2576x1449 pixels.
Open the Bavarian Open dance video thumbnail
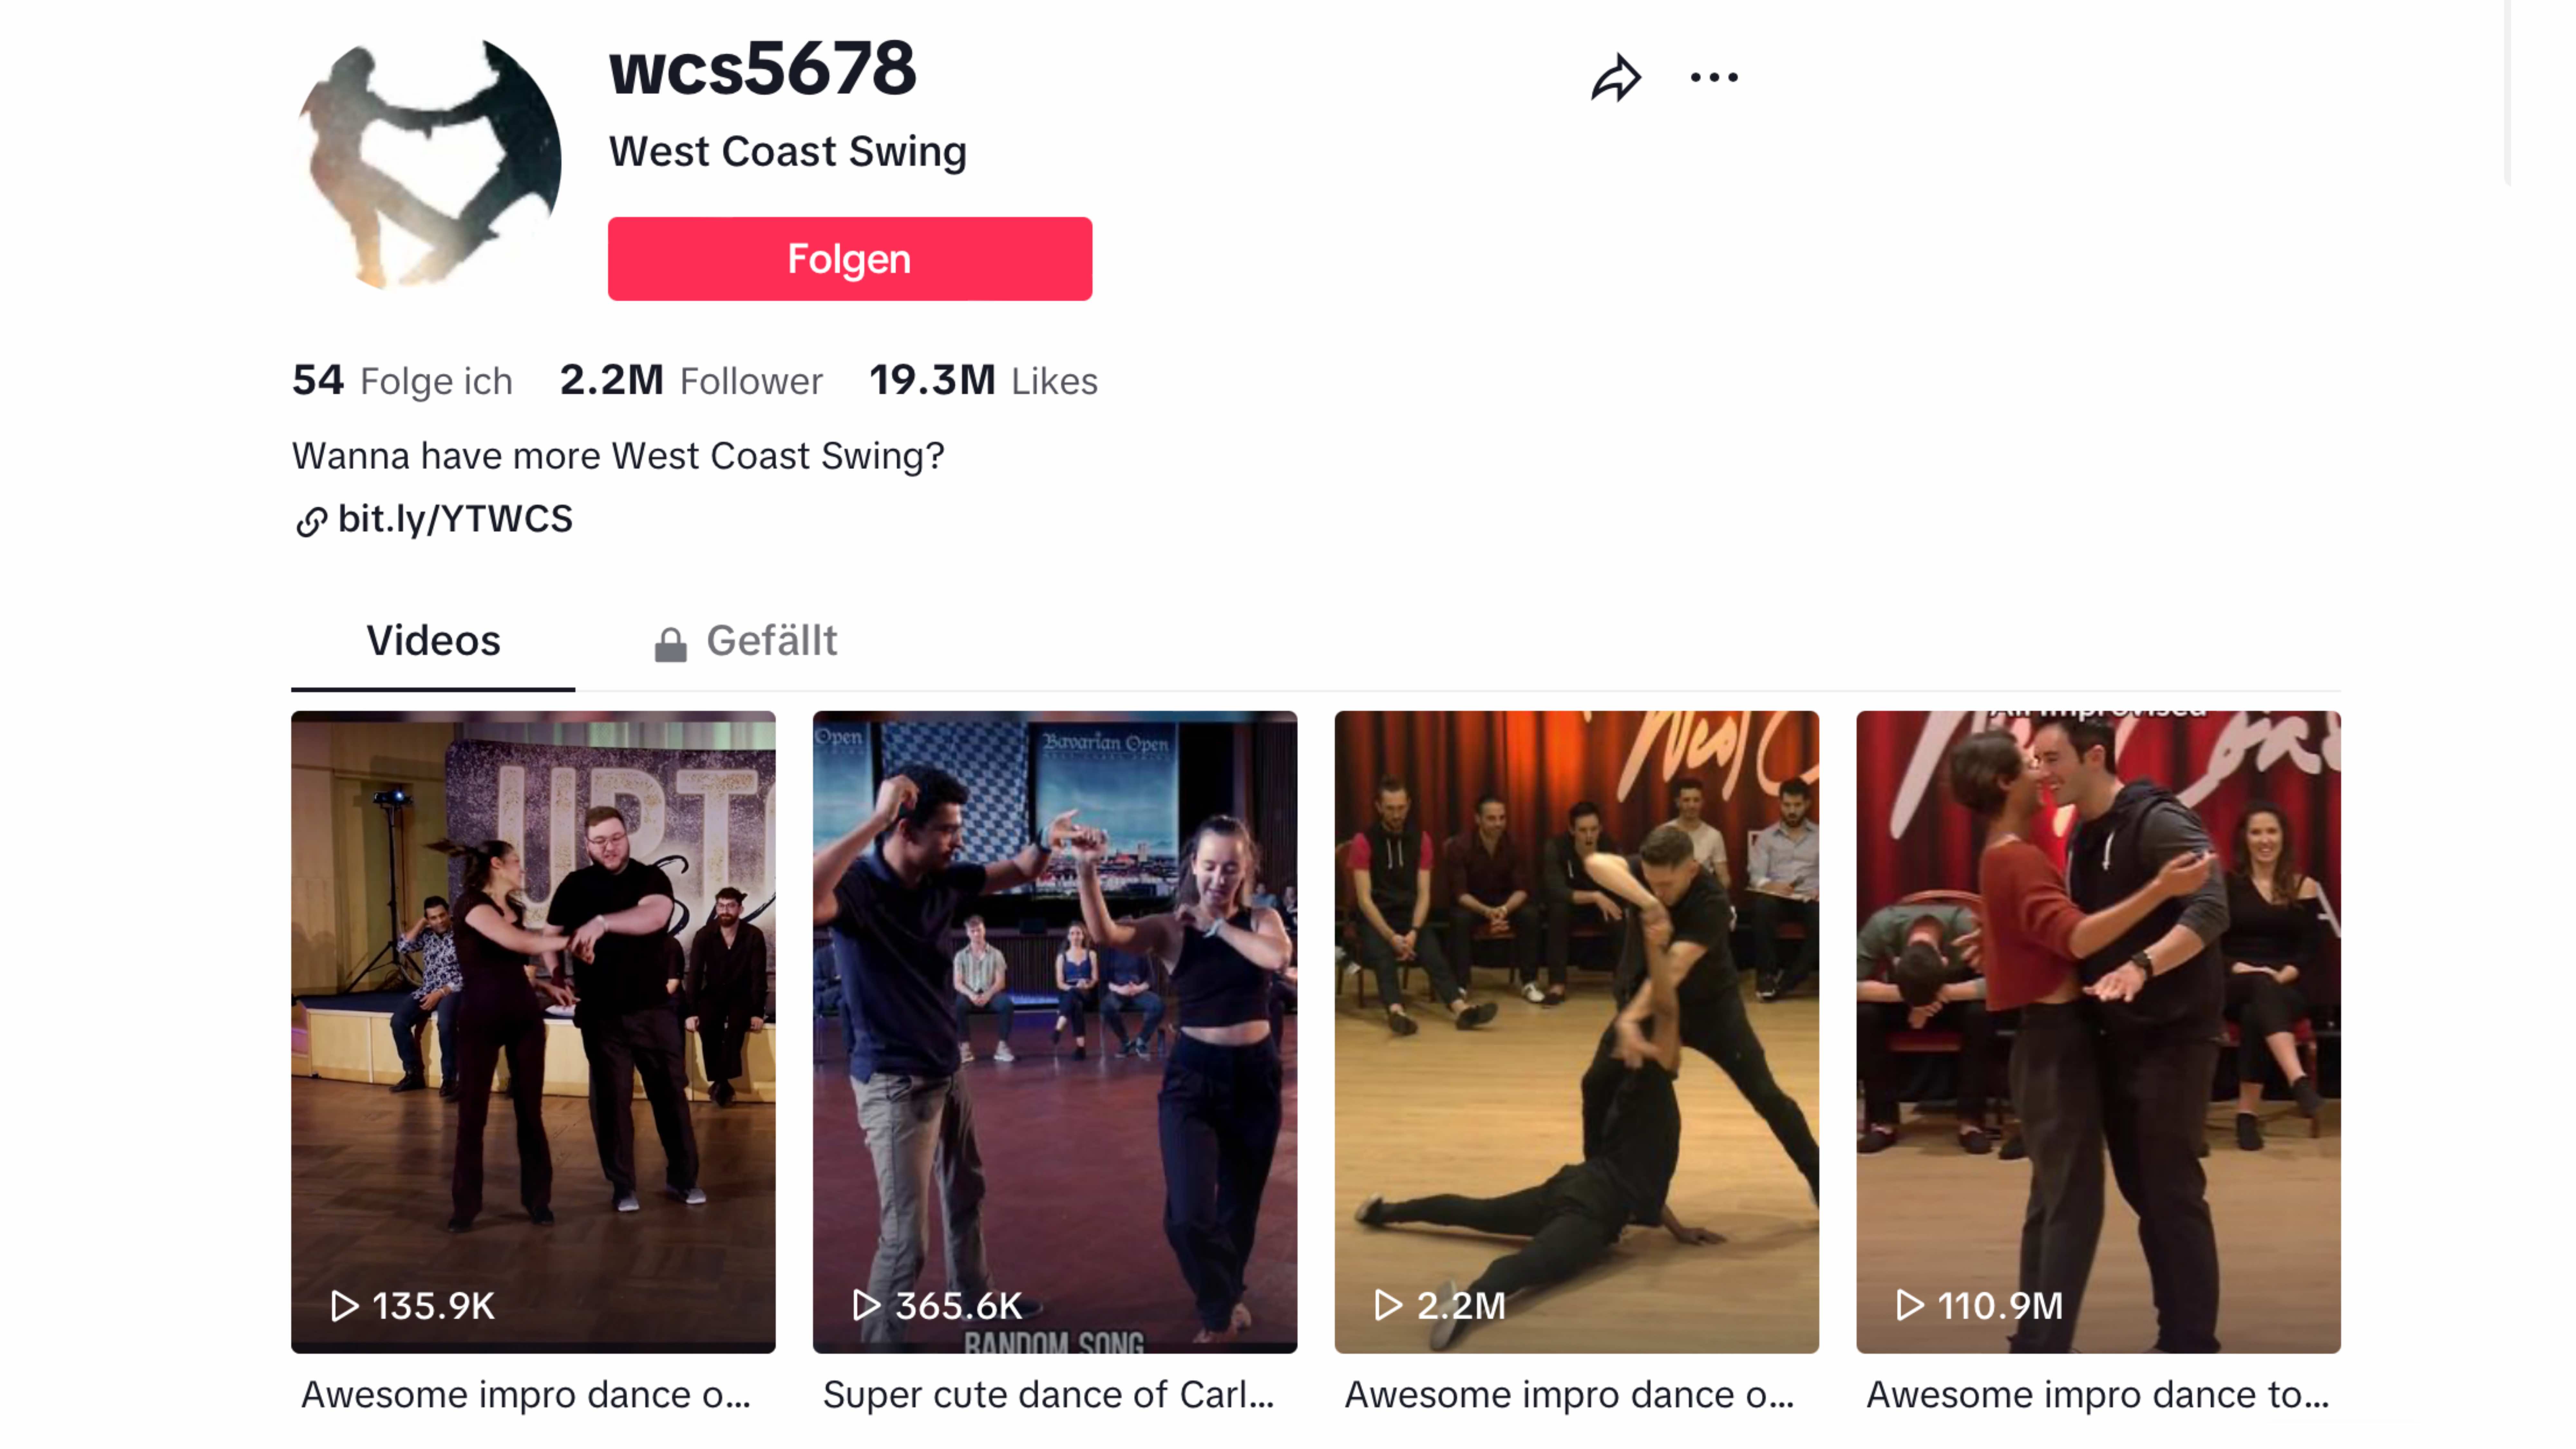point(1055,1032)
